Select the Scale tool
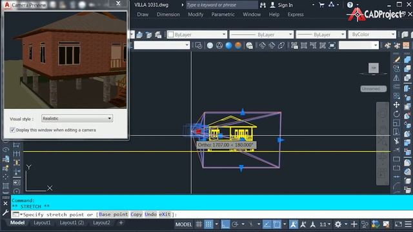This screenshot has height=232, width=413. tap(397, 123)
